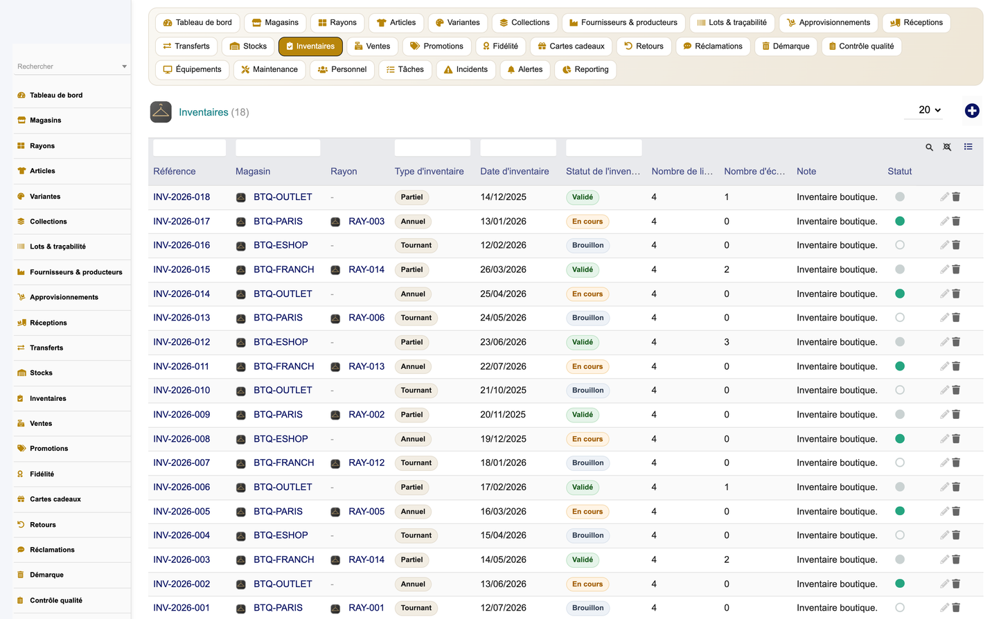Viewport: 1001px width, 619px height.
Task: Click the Référence filter input field
Action: click(189, 147)
